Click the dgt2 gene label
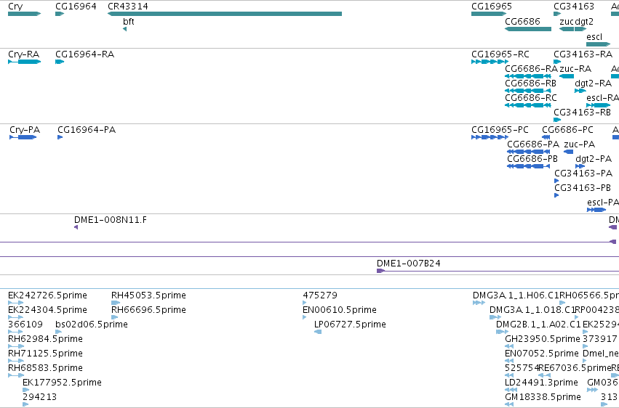The image size is (619, 408). pyautogui.click(x=584, y=22)
